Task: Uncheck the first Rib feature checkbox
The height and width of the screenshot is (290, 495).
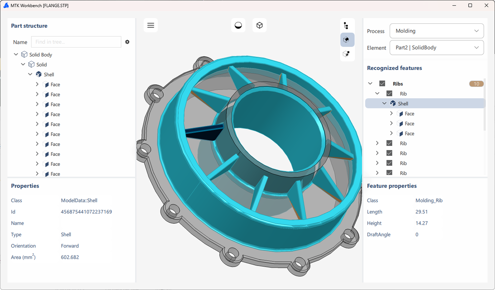Action: (x=389, y=93)
